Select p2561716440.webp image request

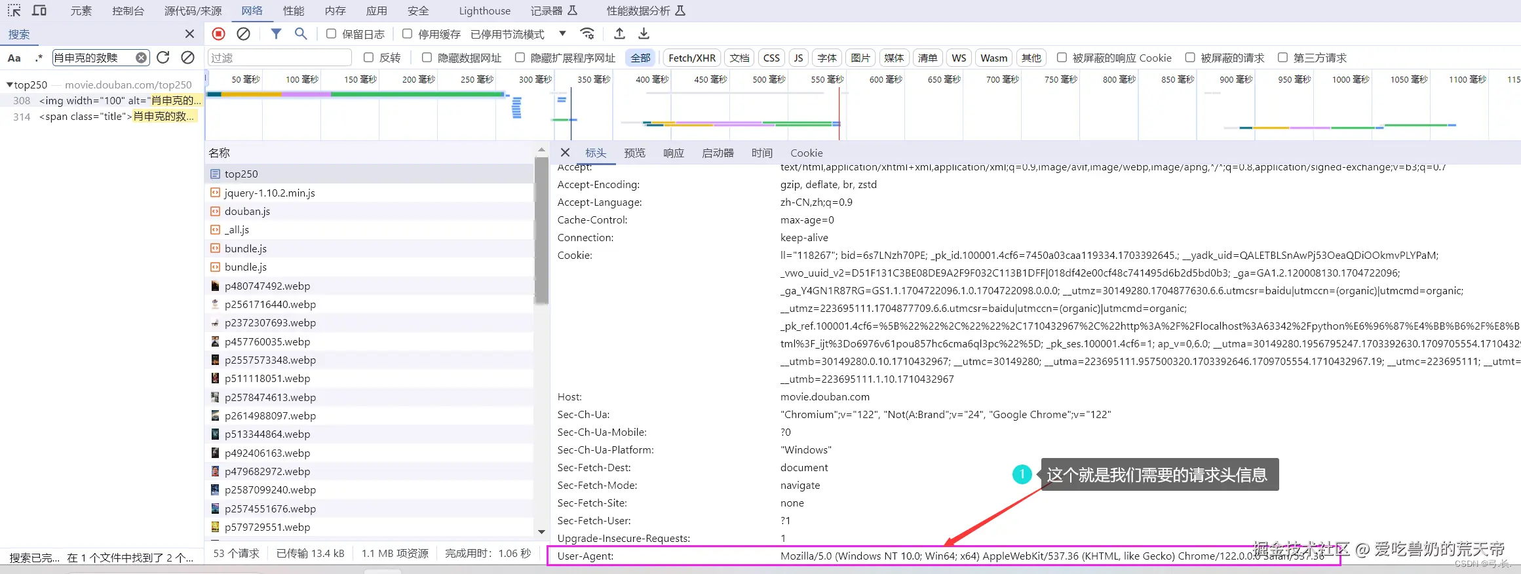coord(370,304)
